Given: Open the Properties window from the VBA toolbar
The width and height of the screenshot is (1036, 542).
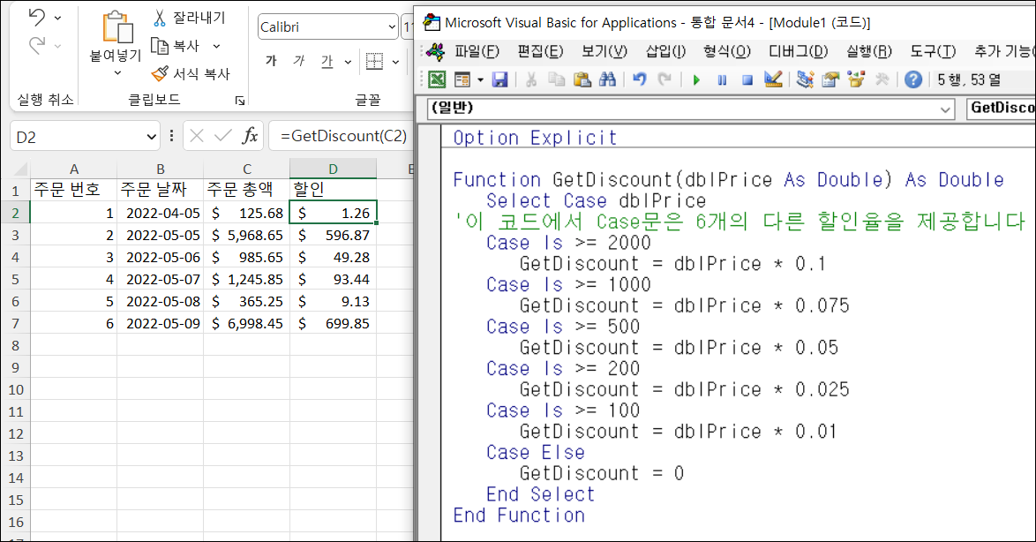Looking at the screenshot, I should tap(830, 80).
